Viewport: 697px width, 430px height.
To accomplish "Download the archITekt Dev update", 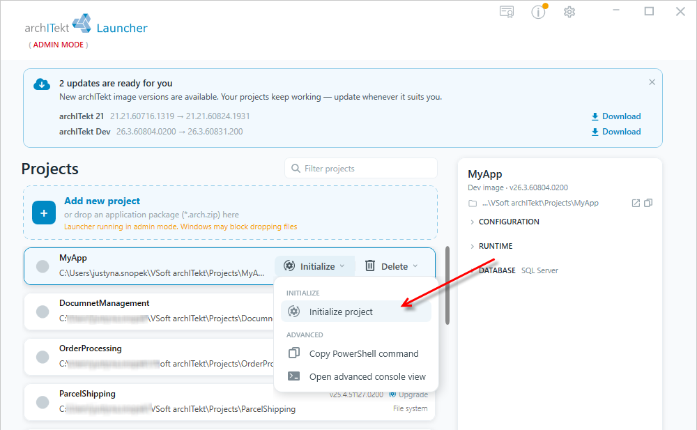I will (616, 132).
